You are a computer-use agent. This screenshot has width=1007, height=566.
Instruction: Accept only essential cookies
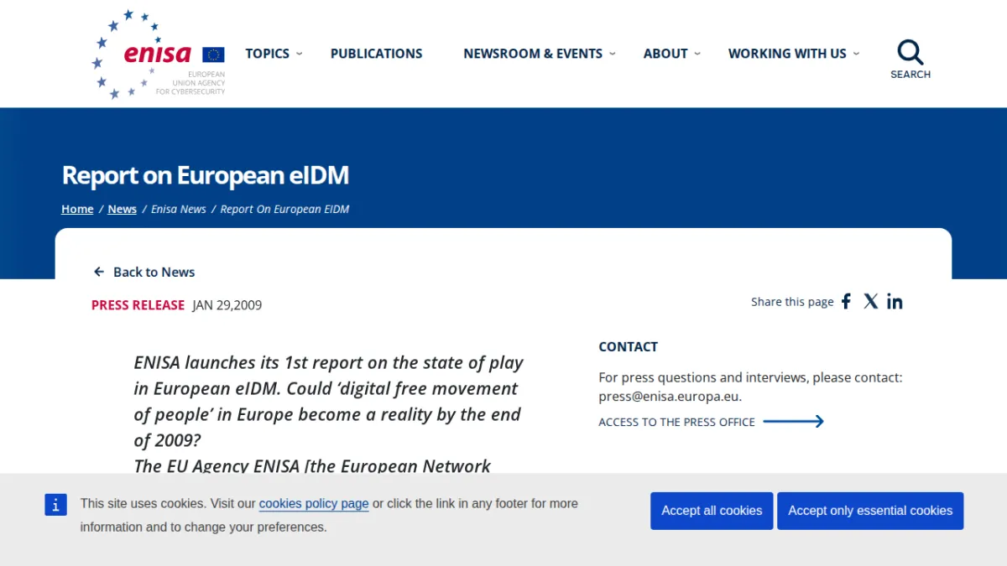click(870, 511)
